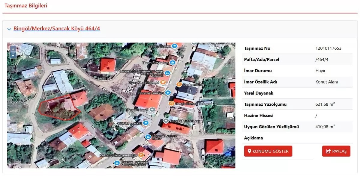Click the Sancak Nalbur store marker

pos(148,137)
